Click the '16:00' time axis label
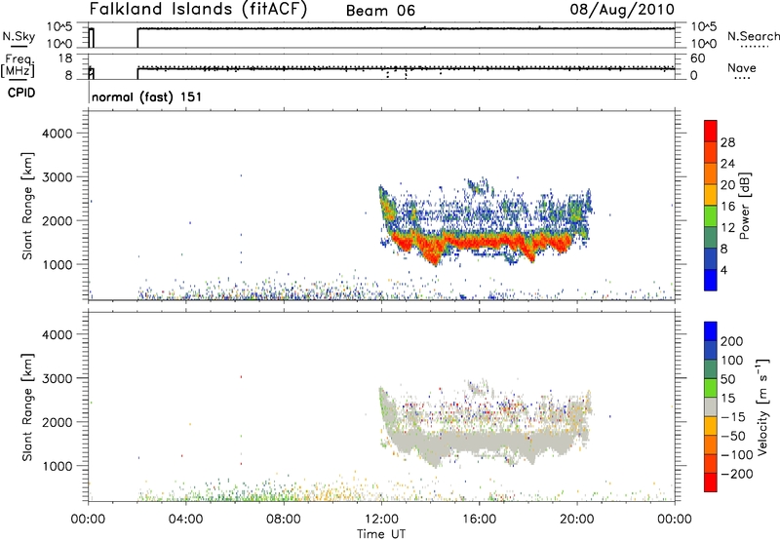The image size is (780, 540). [480, 520]
